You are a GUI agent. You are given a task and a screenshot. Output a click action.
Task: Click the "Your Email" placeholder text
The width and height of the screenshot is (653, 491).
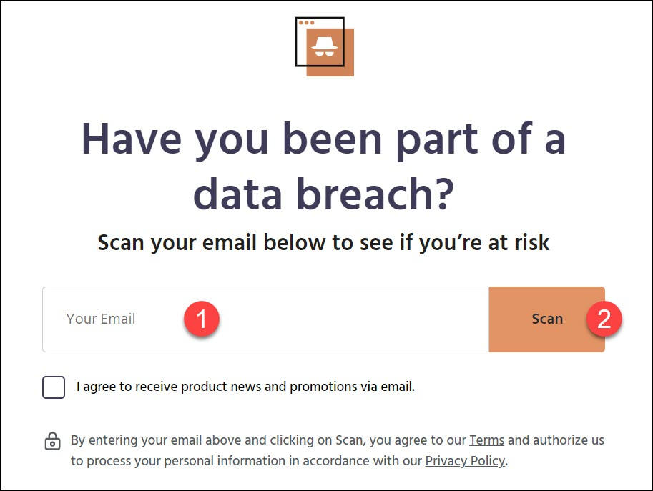pyautogui.click(x=101, y=319)
